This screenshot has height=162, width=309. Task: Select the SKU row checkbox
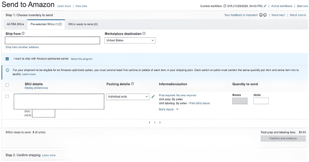[7, 96]
